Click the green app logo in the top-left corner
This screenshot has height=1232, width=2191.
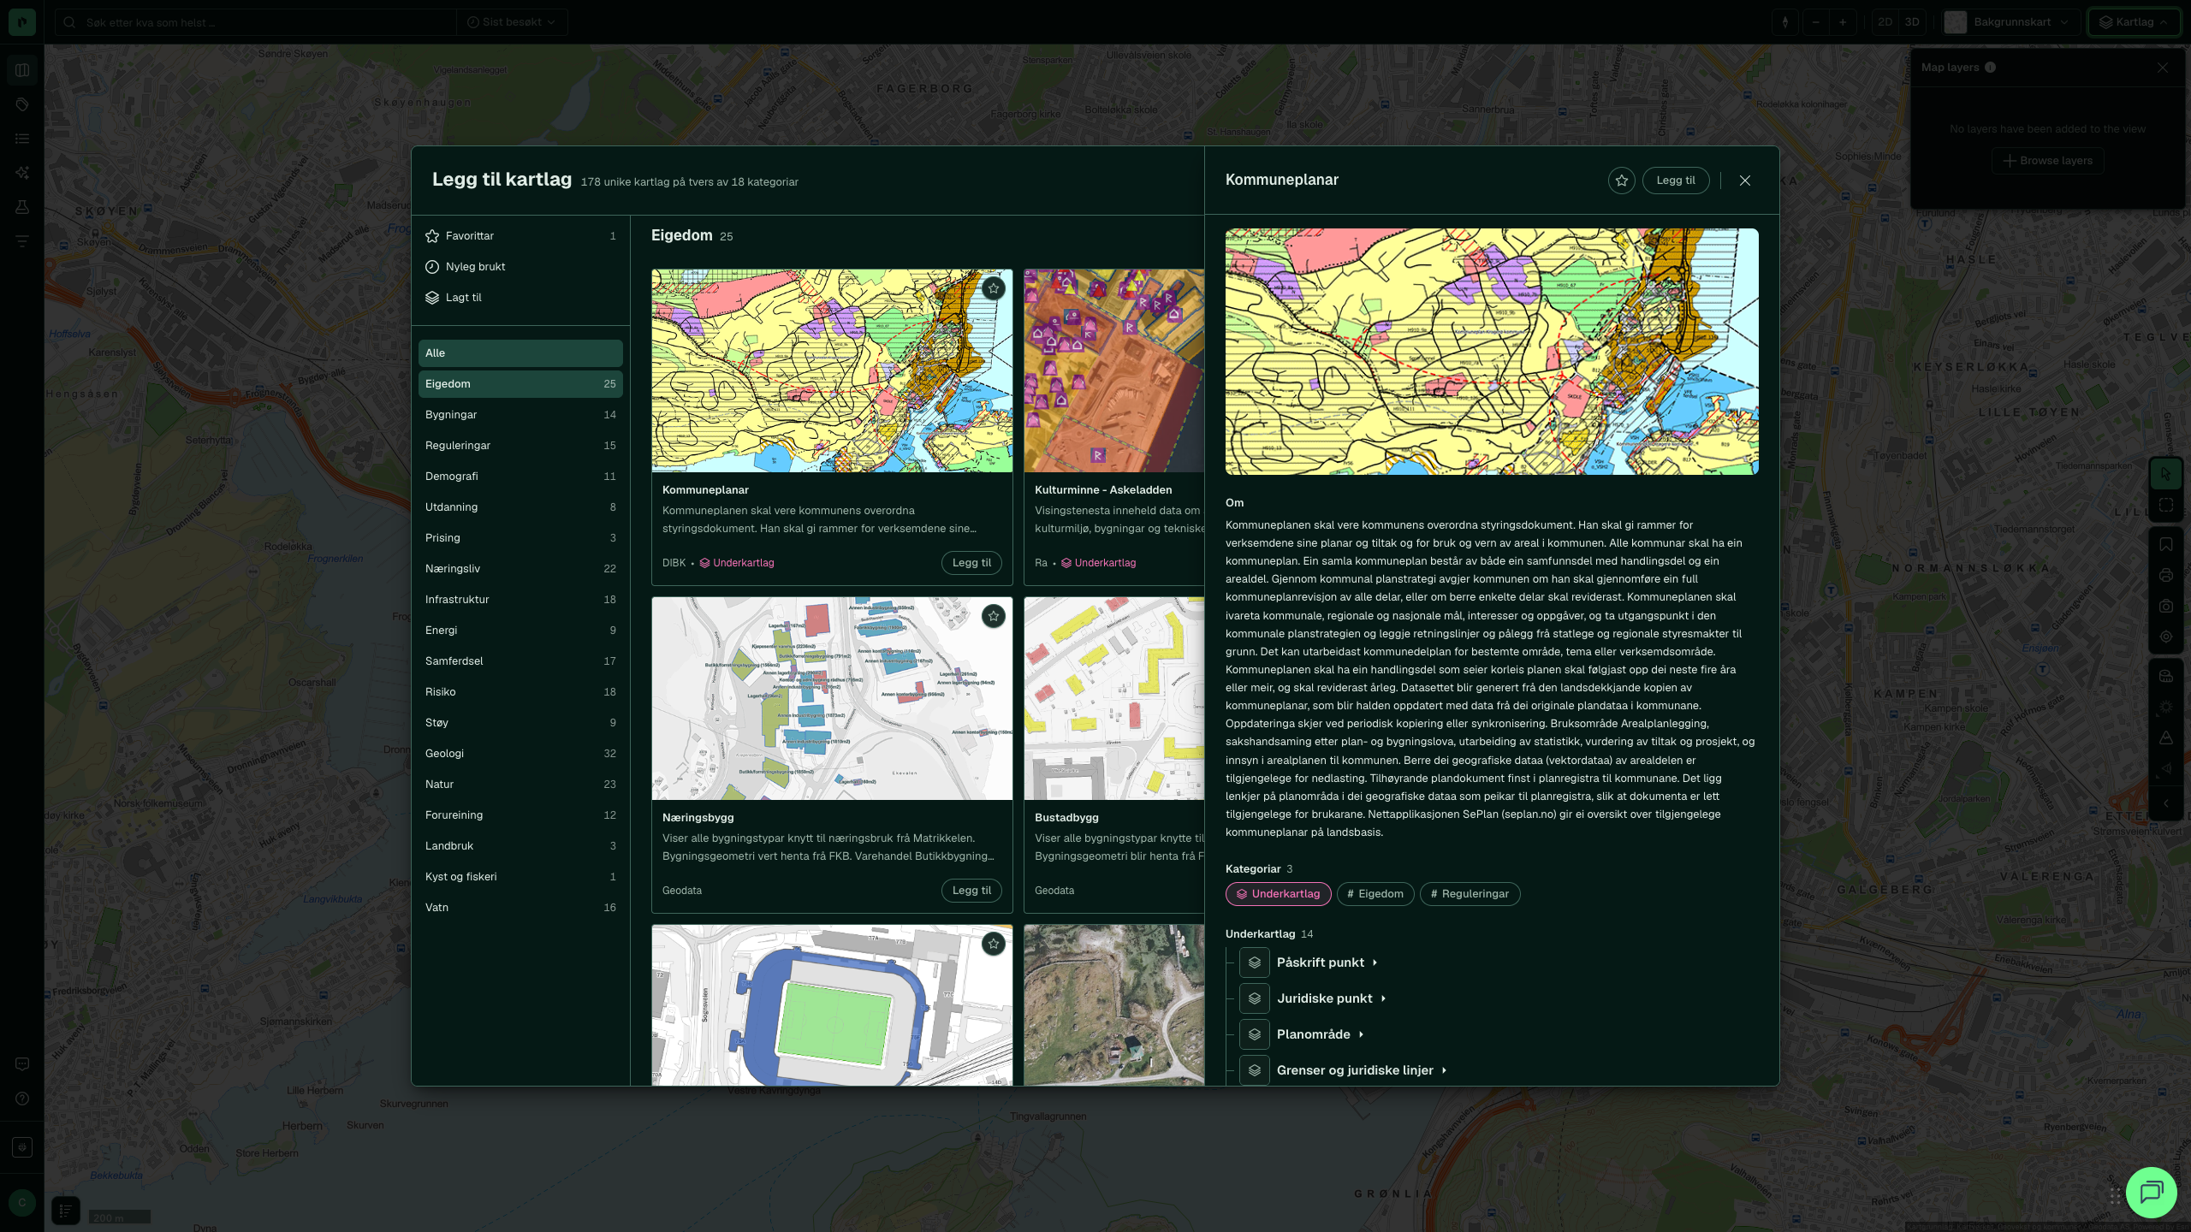pos(22,21)
